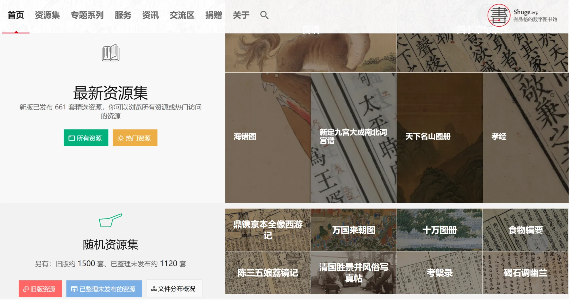Open the 孝经 resource tile

click(x=526, y=138)
